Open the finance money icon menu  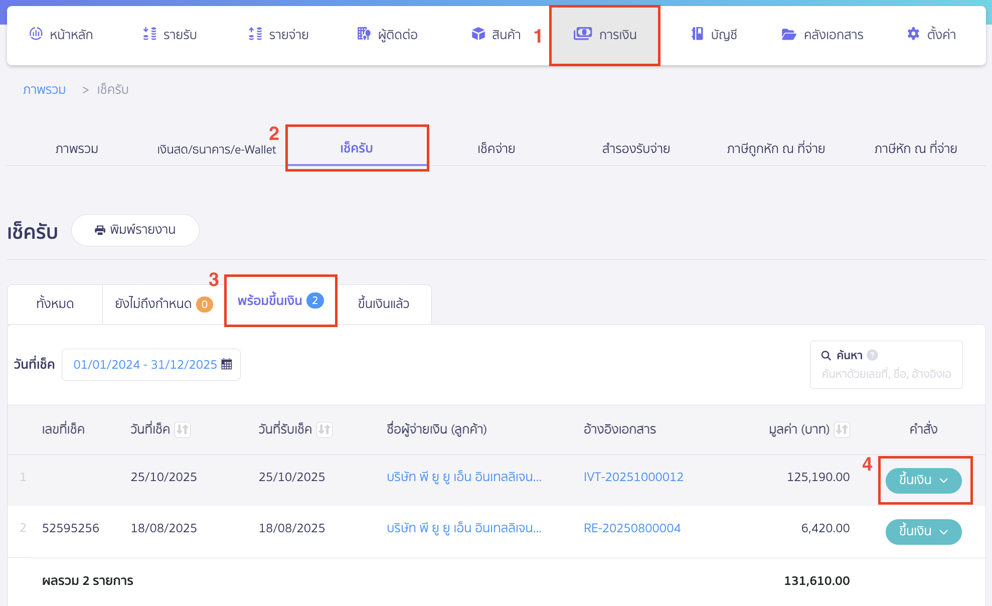click(582, 34)
